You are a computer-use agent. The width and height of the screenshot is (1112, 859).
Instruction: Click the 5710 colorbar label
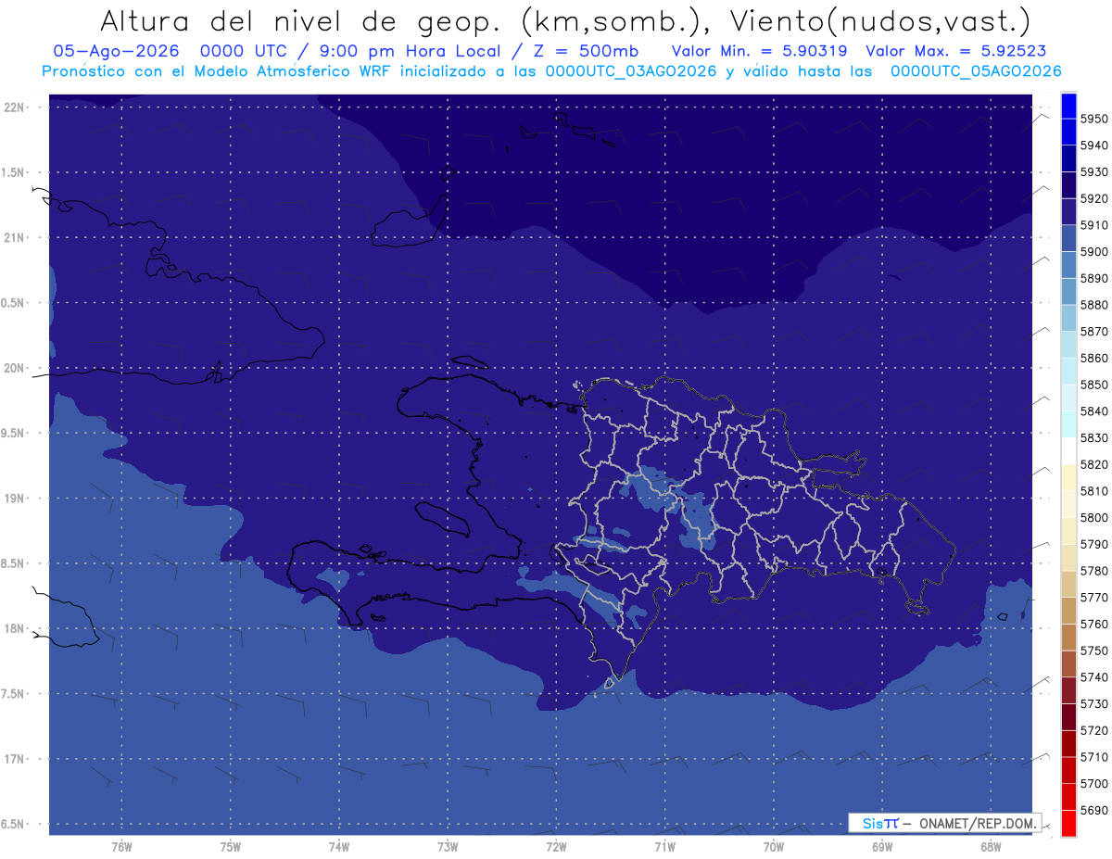pyautogui.click(x=1094, y=757)
